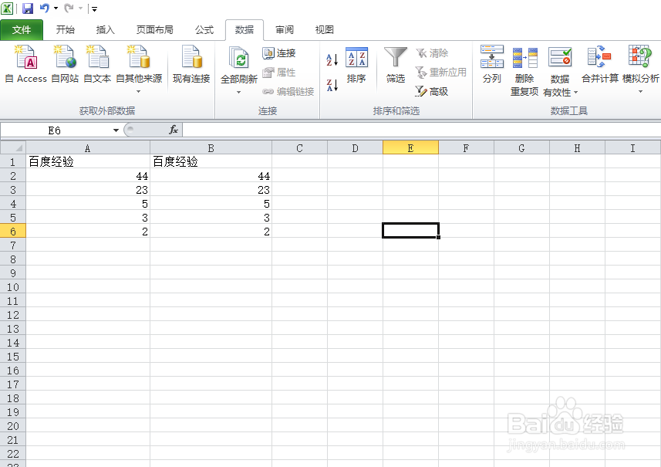
Task: Open the Name Box dropdown arrow
Action: pos(116,130)
